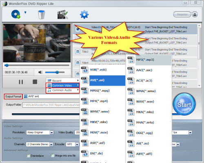Screen dimensions: 204x163
Task: Pause playback in the preview player
Action: point(21,82)
